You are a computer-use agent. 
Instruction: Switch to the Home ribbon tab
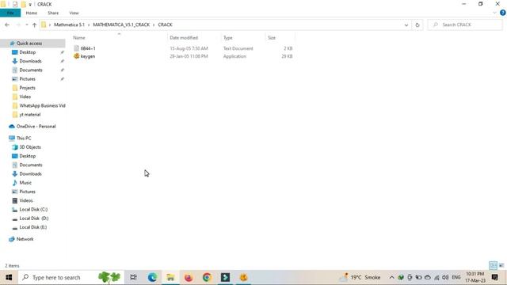(32, 13)
